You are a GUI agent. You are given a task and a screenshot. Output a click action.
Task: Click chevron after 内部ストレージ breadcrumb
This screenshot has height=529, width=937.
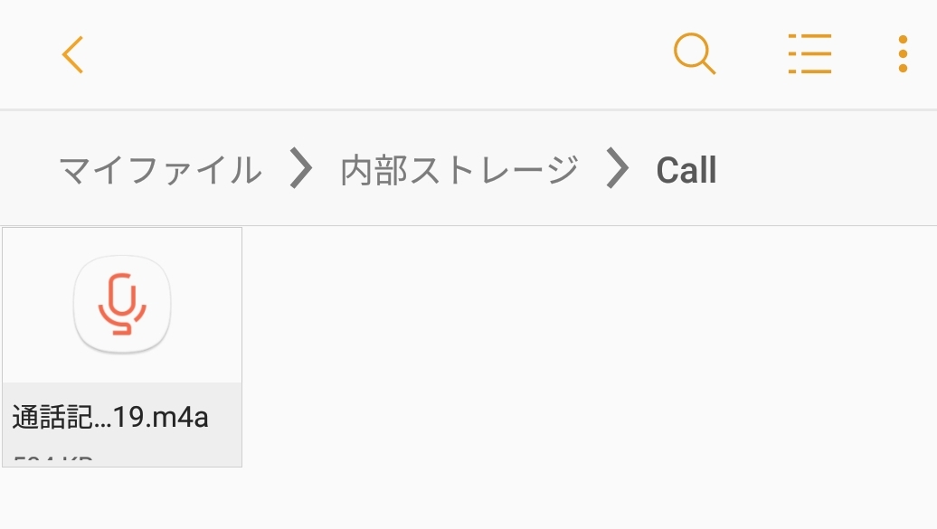618,168
